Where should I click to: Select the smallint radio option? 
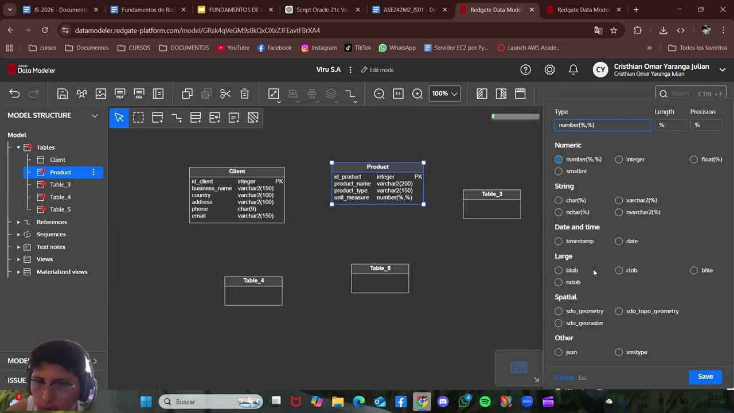coord(559,171)
